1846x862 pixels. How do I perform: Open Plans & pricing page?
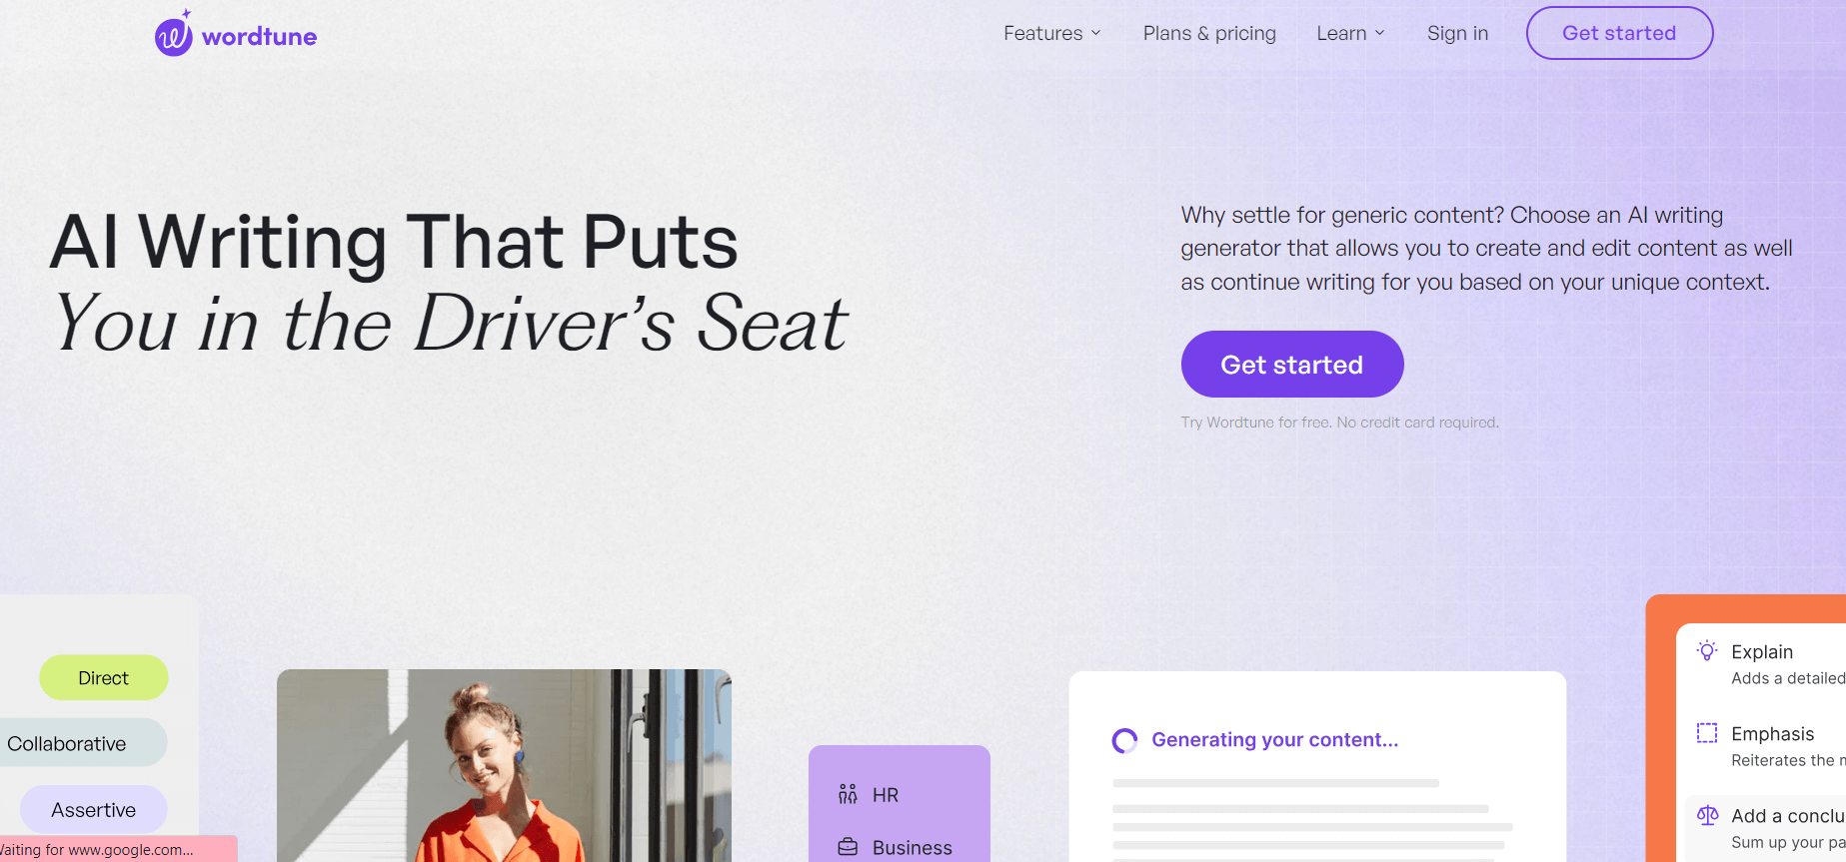[1209, 33]
